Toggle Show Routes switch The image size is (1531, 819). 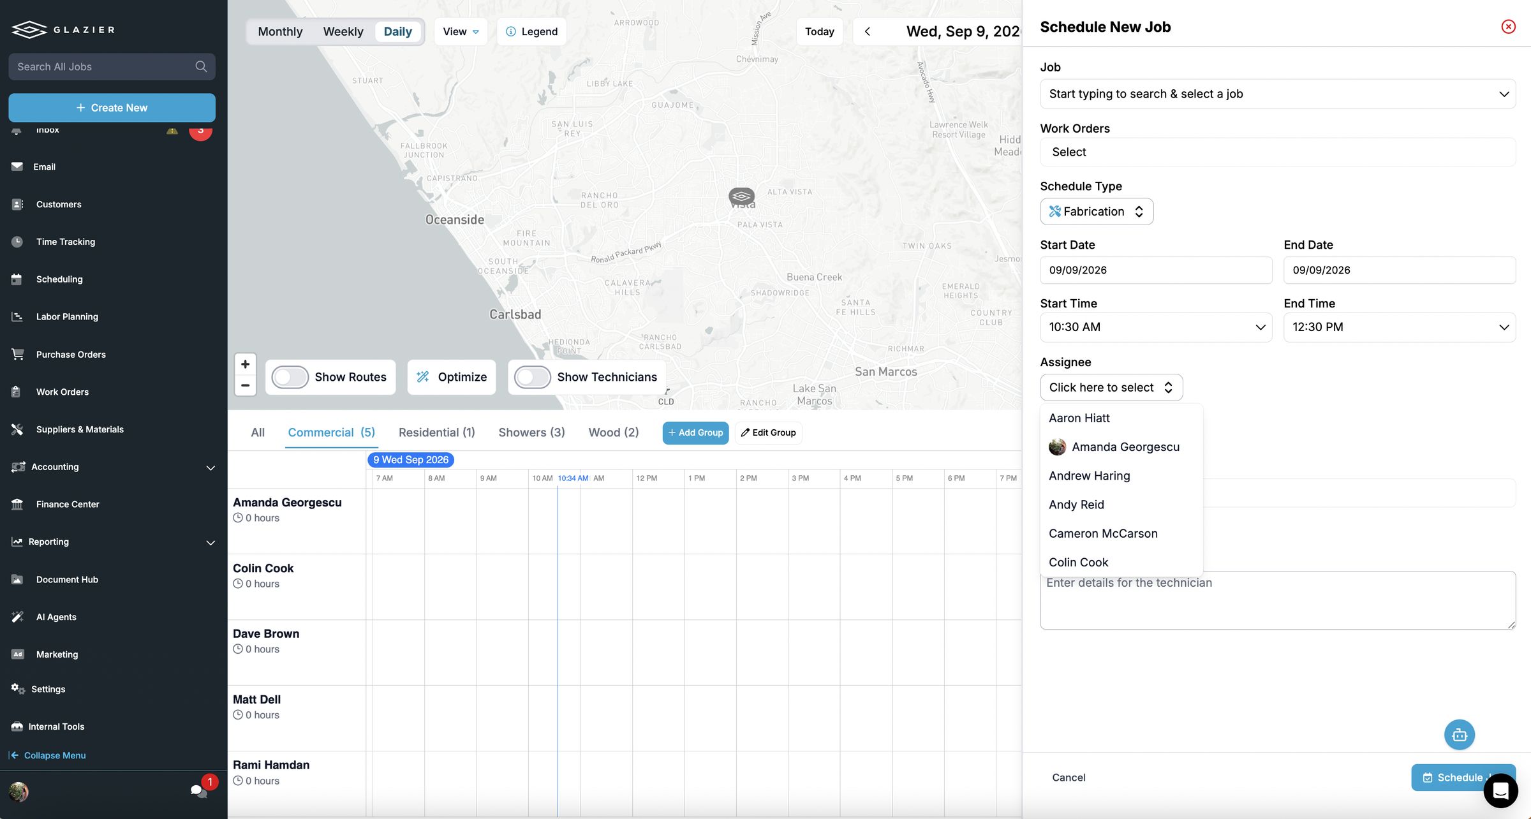pyautogui.click(x=290, y=377)
